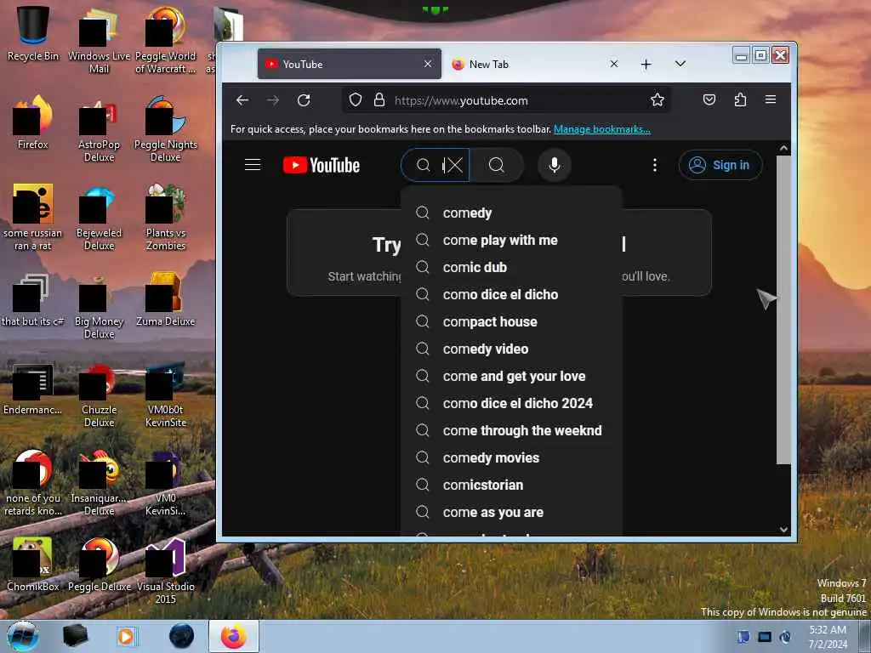Select the comicstorian suggestion

[511, 485]
